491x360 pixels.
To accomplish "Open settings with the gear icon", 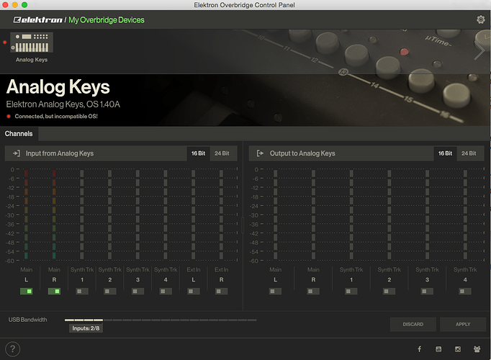I will [481, 19].
